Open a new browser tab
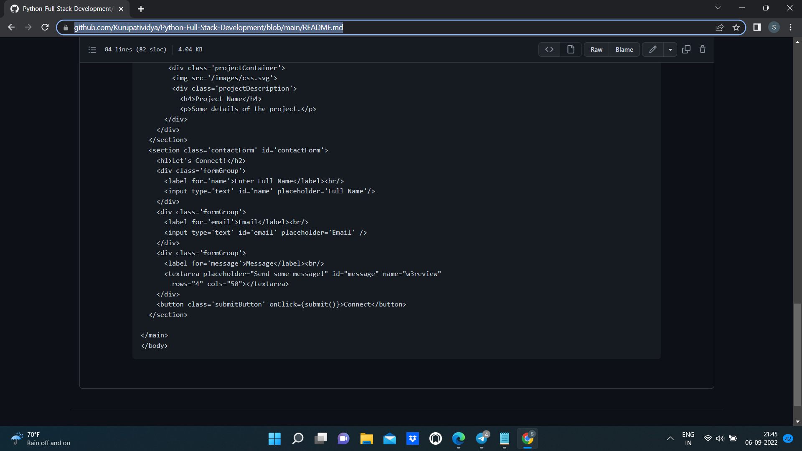Viewport: 802px width, 451px height. tap(141, 9)
